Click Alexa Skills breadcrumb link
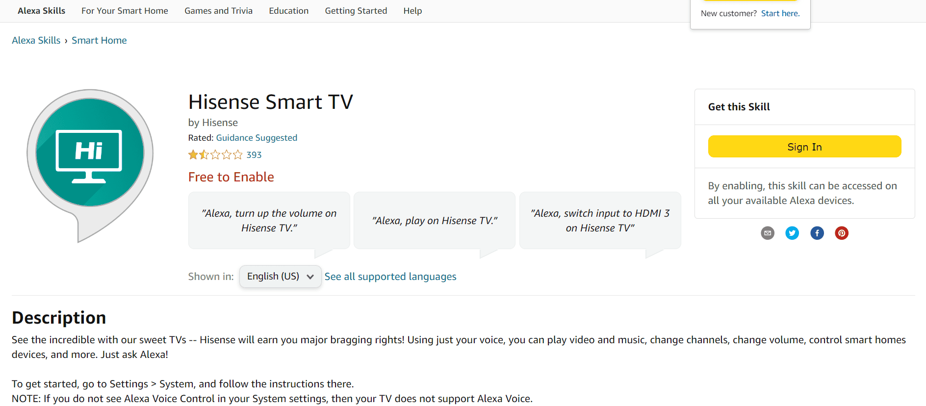The image size is (926, 406). [36, 40]
